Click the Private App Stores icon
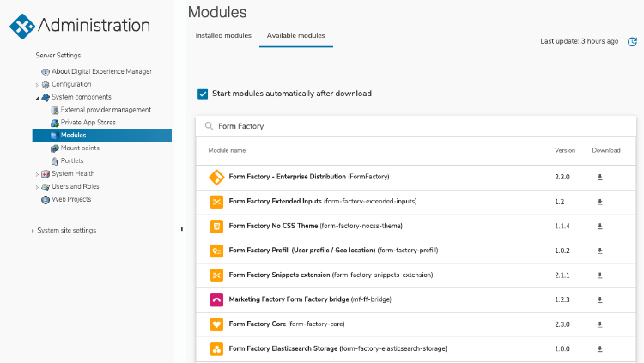 tap(55, 123)
